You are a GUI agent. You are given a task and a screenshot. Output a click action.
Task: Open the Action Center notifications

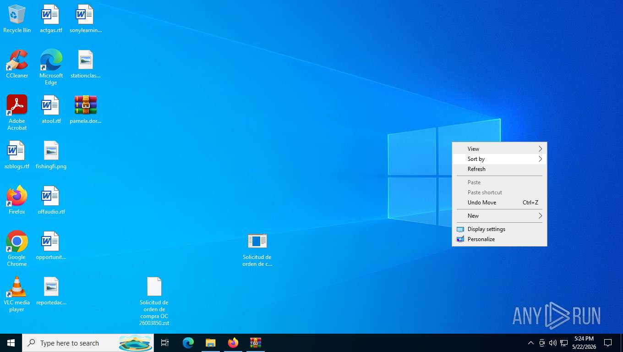pos(608,343)
